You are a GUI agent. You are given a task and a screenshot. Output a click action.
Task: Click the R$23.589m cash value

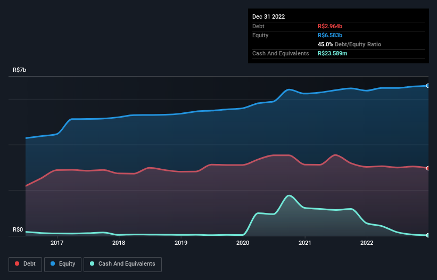(x=333, y=53)
